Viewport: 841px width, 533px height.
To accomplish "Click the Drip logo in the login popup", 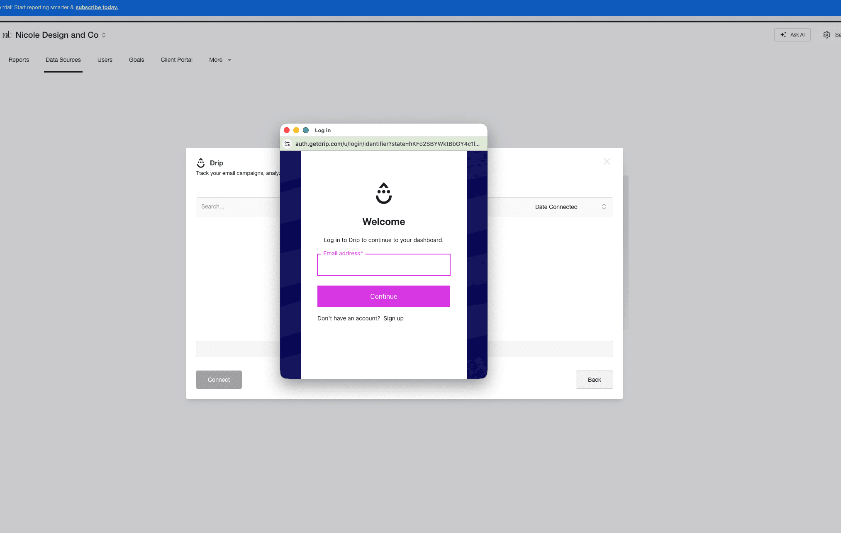I will 383,193.
